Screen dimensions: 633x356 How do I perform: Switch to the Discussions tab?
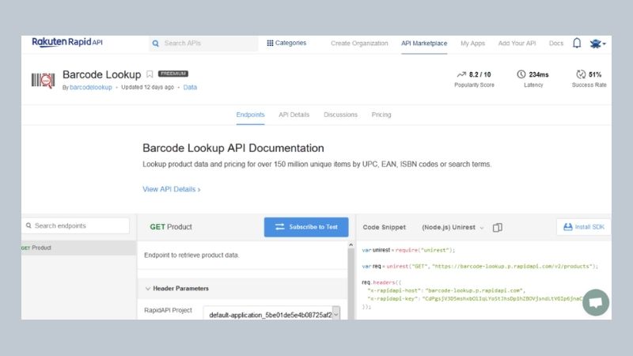(340, 115)
